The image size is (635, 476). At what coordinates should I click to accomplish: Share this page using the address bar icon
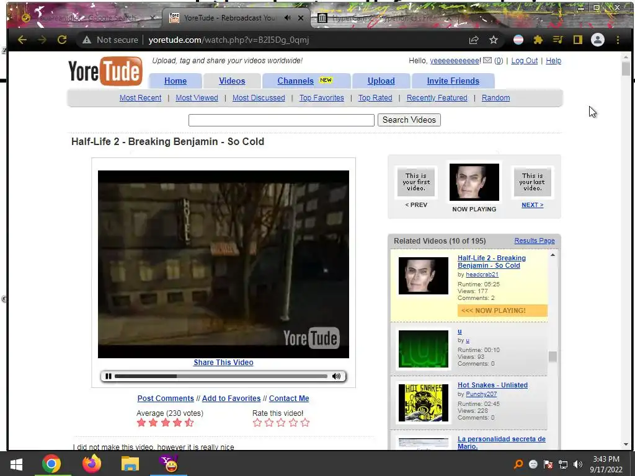474,40
